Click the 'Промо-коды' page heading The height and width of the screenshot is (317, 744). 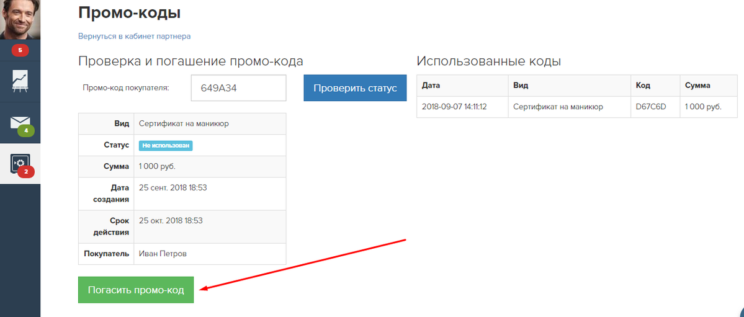[129, 12]
